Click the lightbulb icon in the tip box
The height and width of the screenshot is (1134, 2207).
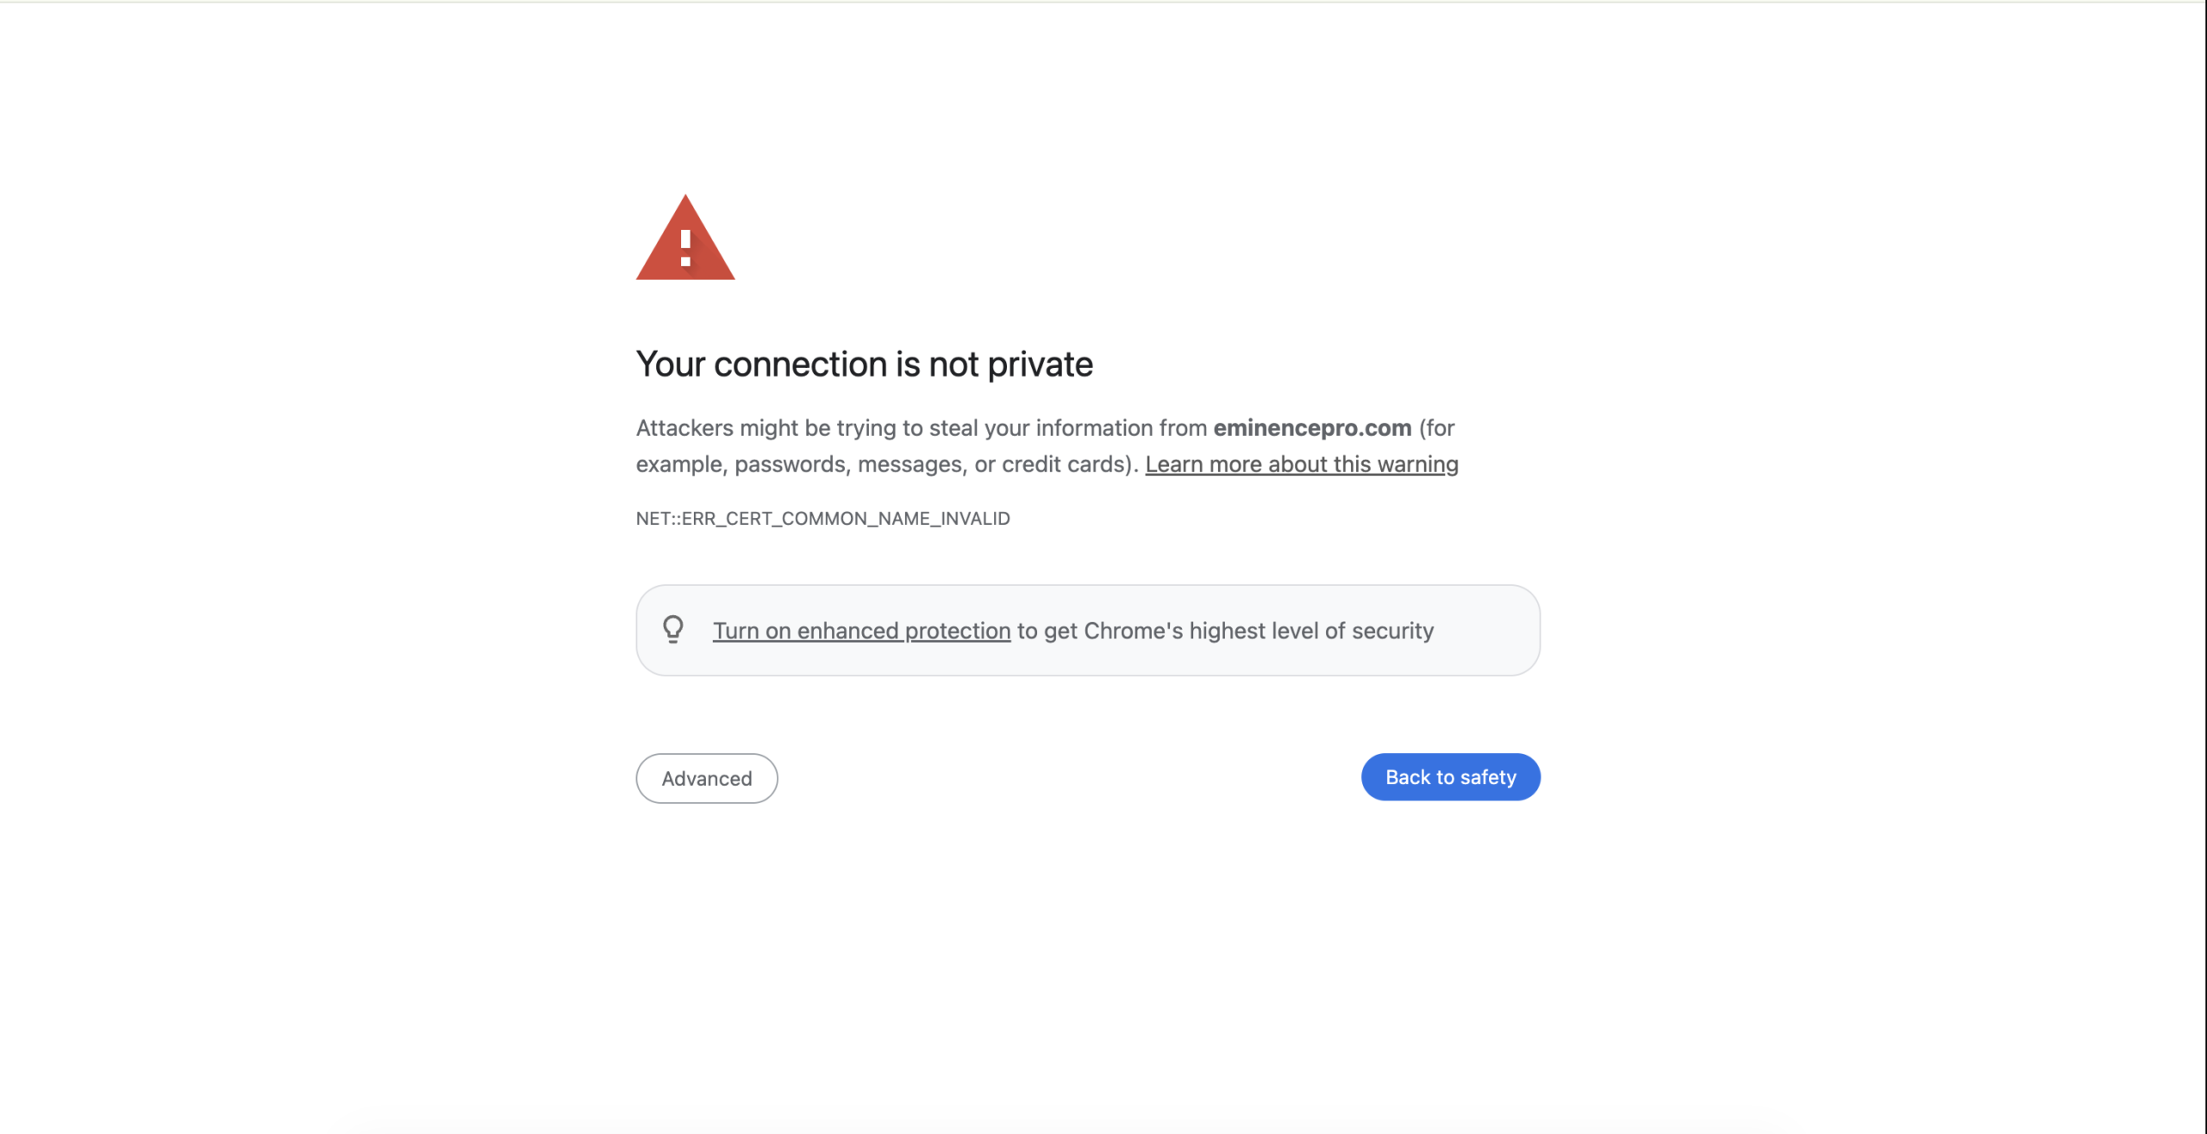coord(673,630)
